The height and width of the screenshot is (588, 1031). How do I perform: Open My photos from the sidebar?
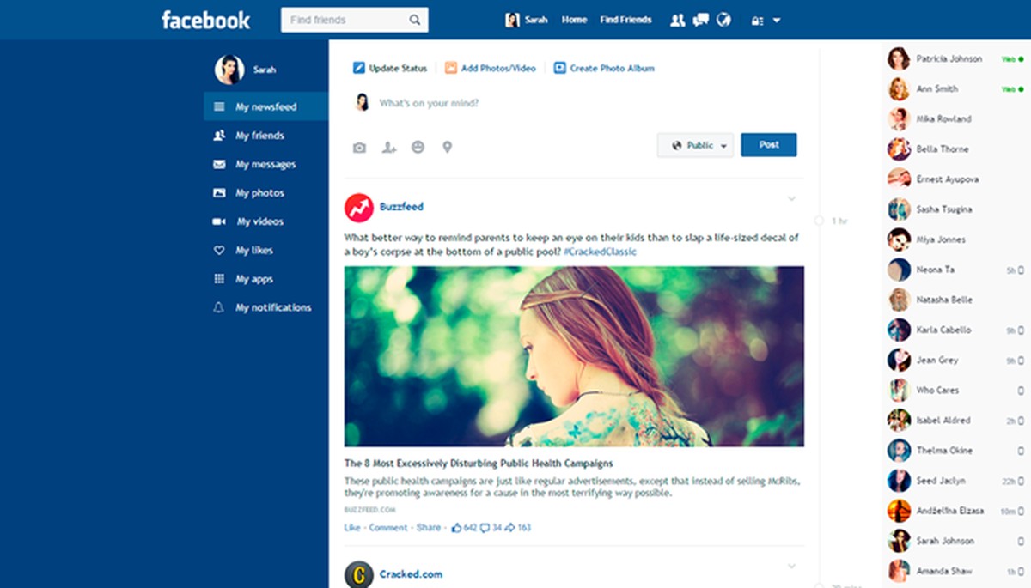point(260,192)
